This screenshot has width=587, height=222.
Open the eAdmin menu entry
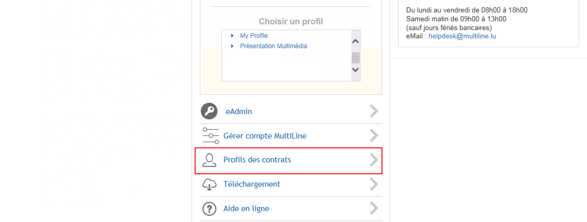[239, 111]
